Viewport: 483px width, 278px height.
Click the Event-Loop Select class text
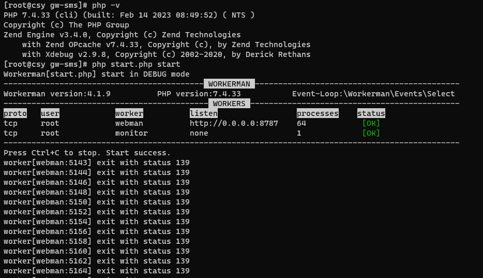373,94
